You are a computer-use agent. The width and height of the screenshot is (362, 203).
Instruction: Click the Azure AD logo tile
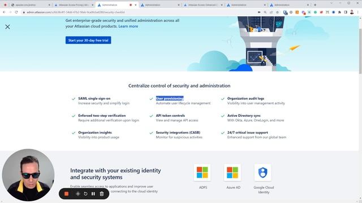pyautogui.click(x=232, y=173)
